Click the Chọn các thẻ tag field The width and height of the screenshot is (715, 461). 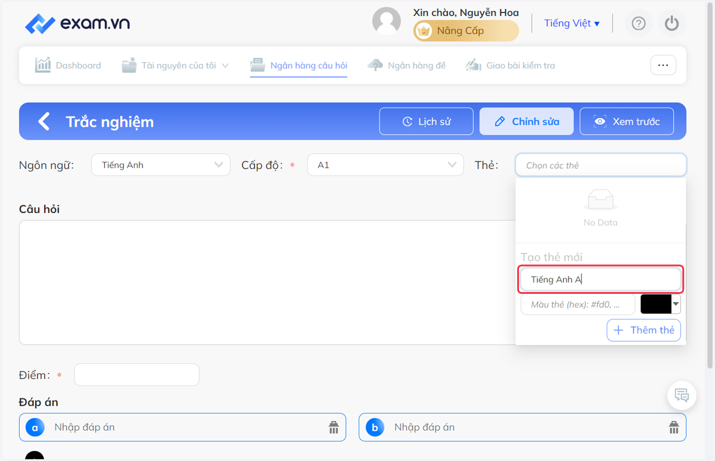pyautogui.click(x=601, y=165)
